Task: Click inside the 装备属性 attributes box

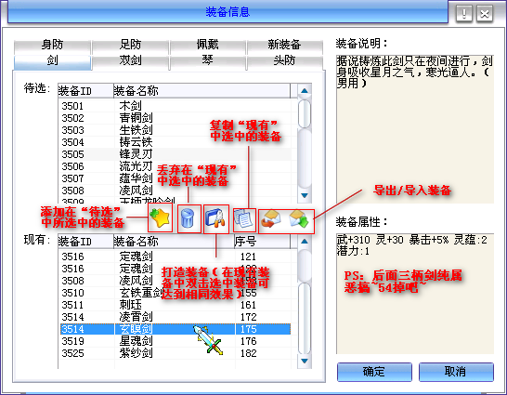Action: tap(415, 294)
